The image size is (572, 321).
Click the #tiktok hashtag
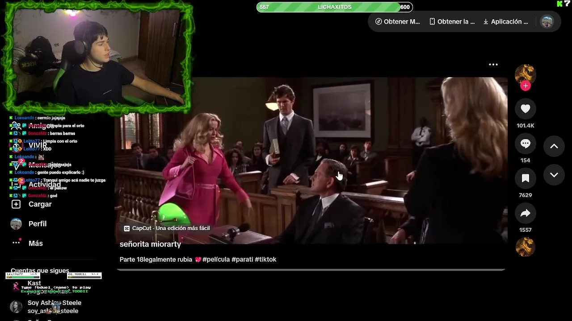pos(266,259)
